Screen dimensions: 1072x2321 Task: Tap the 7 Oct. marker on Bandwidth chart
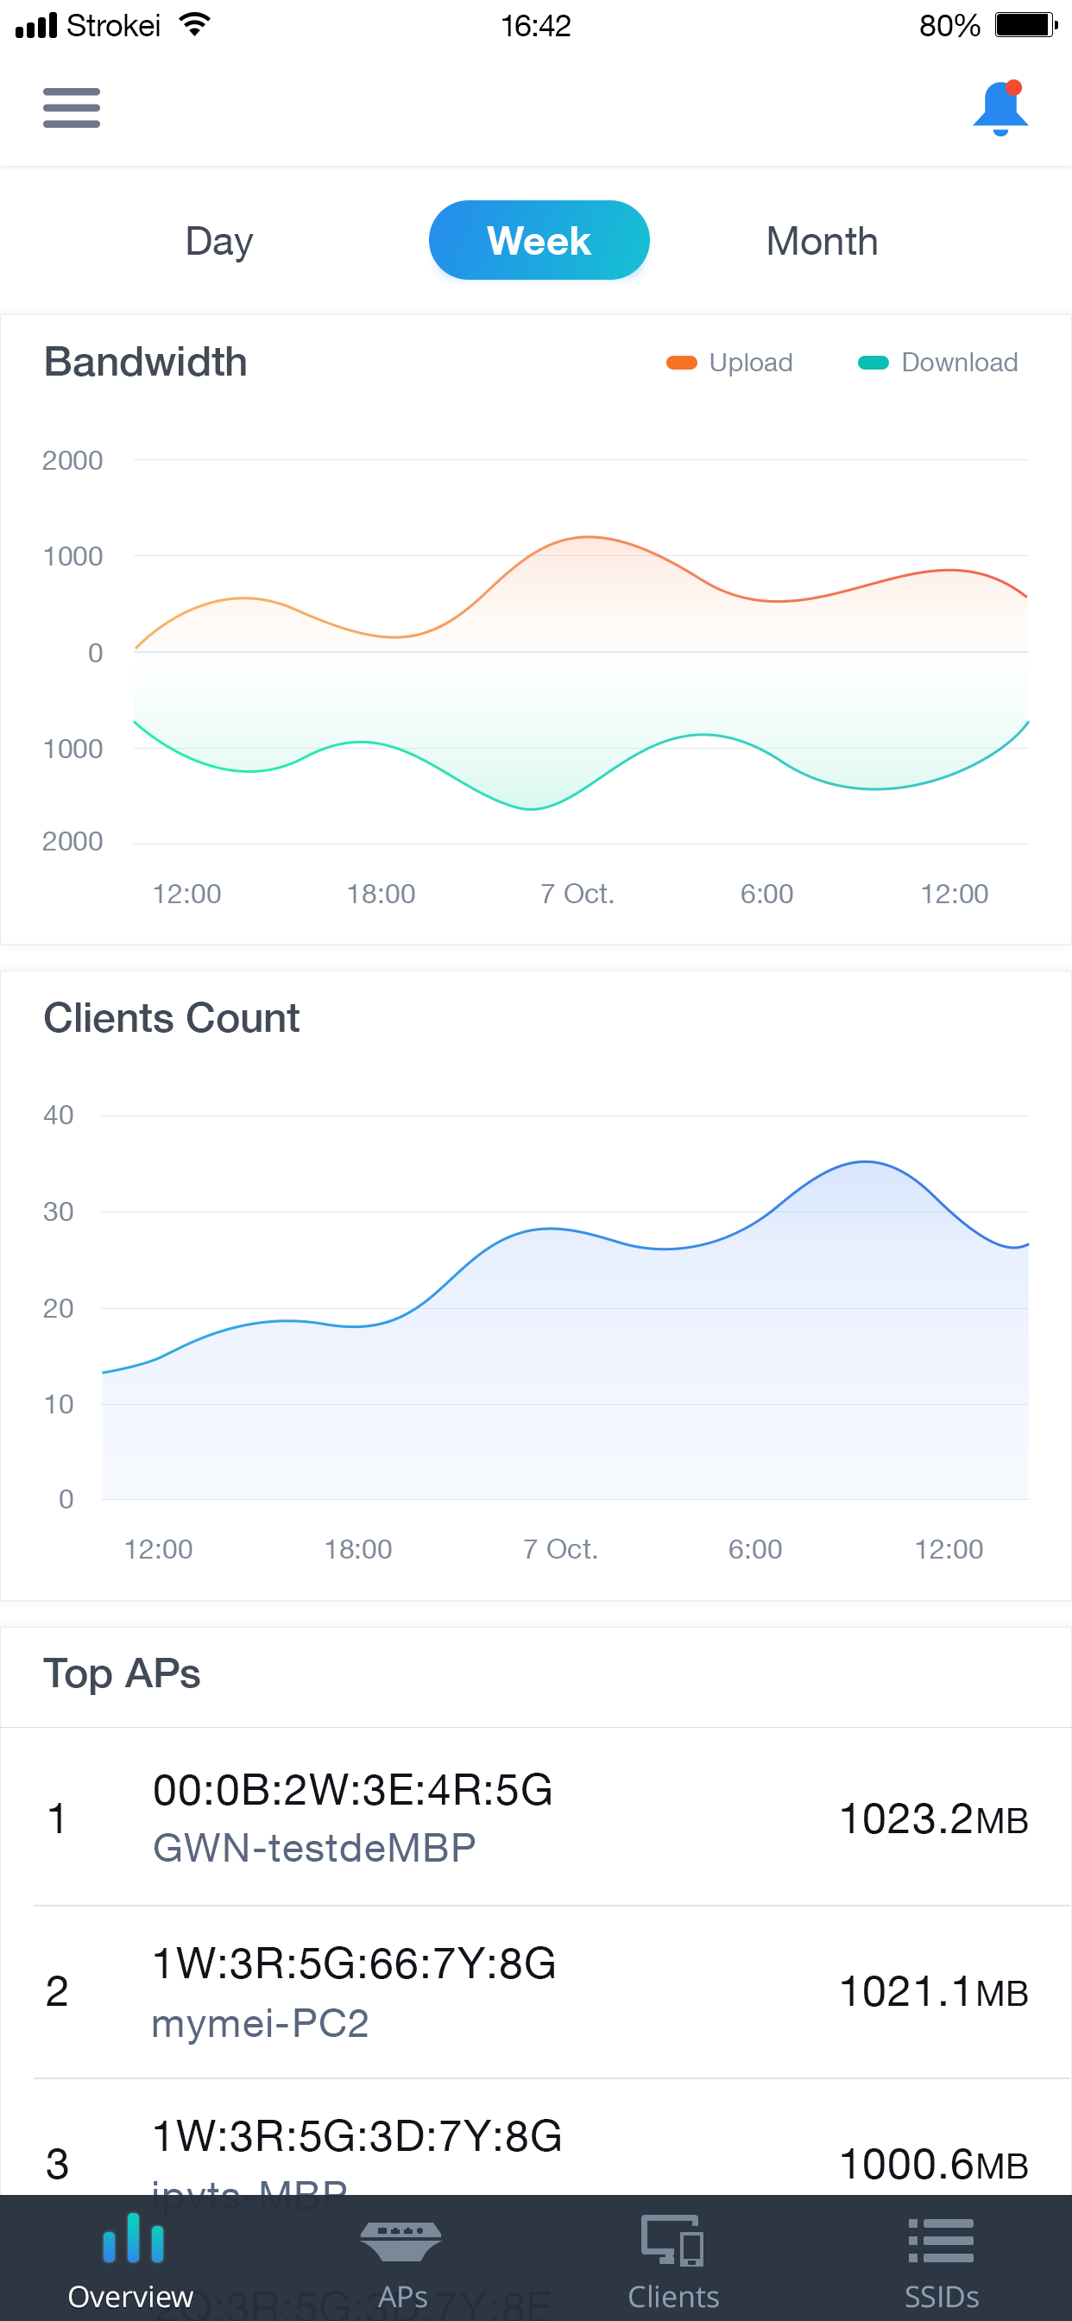[x=577, y=894]
